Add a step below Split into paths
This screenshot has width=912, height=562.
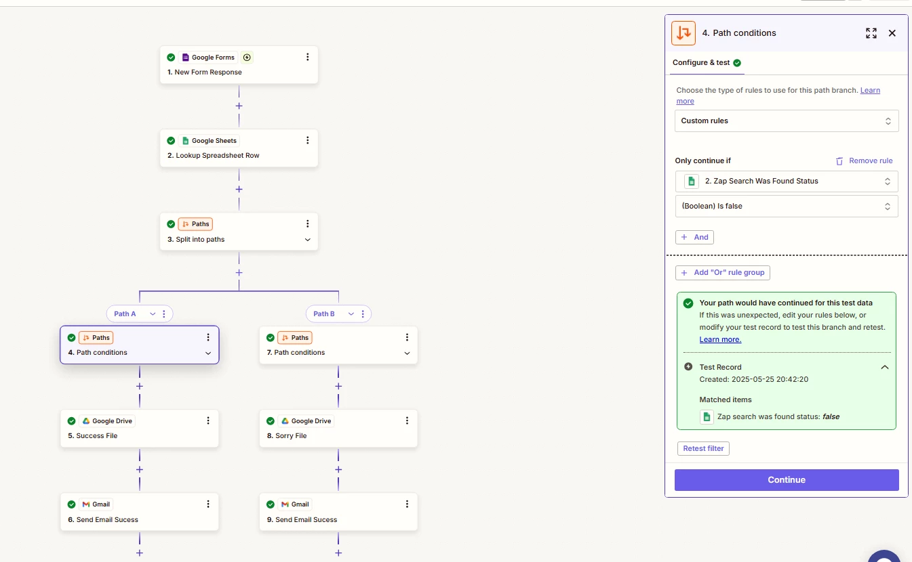click(x=239, y=273)
